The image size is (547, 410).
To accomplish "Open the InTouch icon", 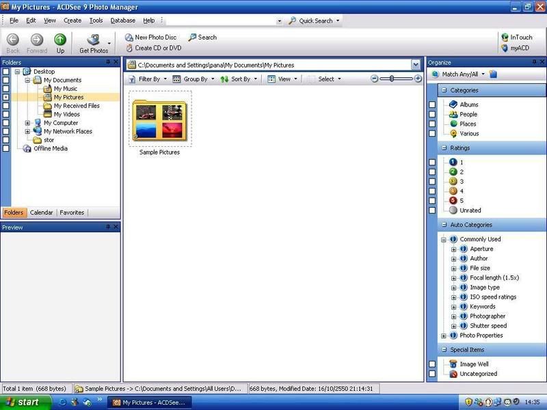I will 505,38.
